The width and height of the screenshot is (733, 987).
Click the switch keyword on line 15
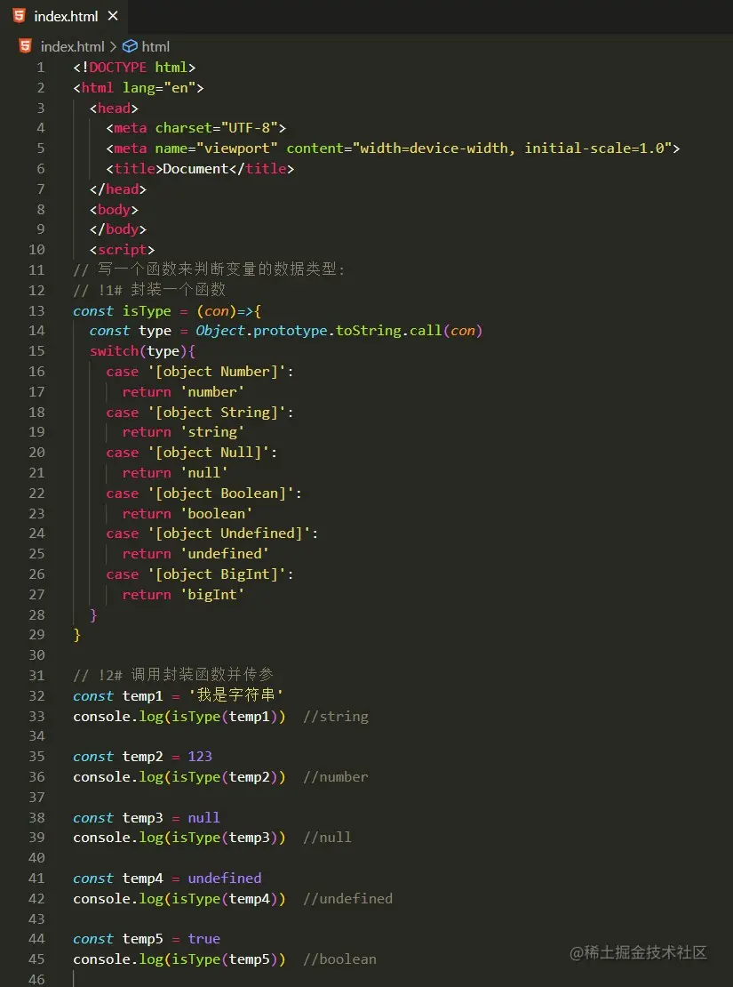(x=114, y=351)
